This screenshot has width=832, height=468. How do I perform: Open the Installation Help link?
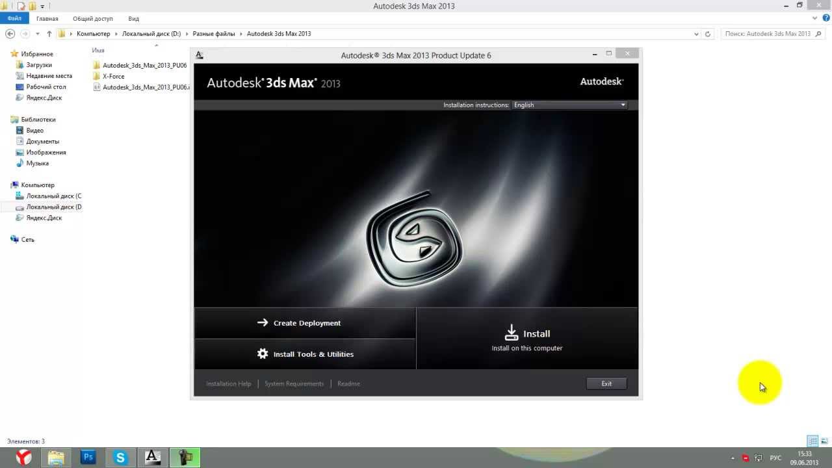point(228,383)
